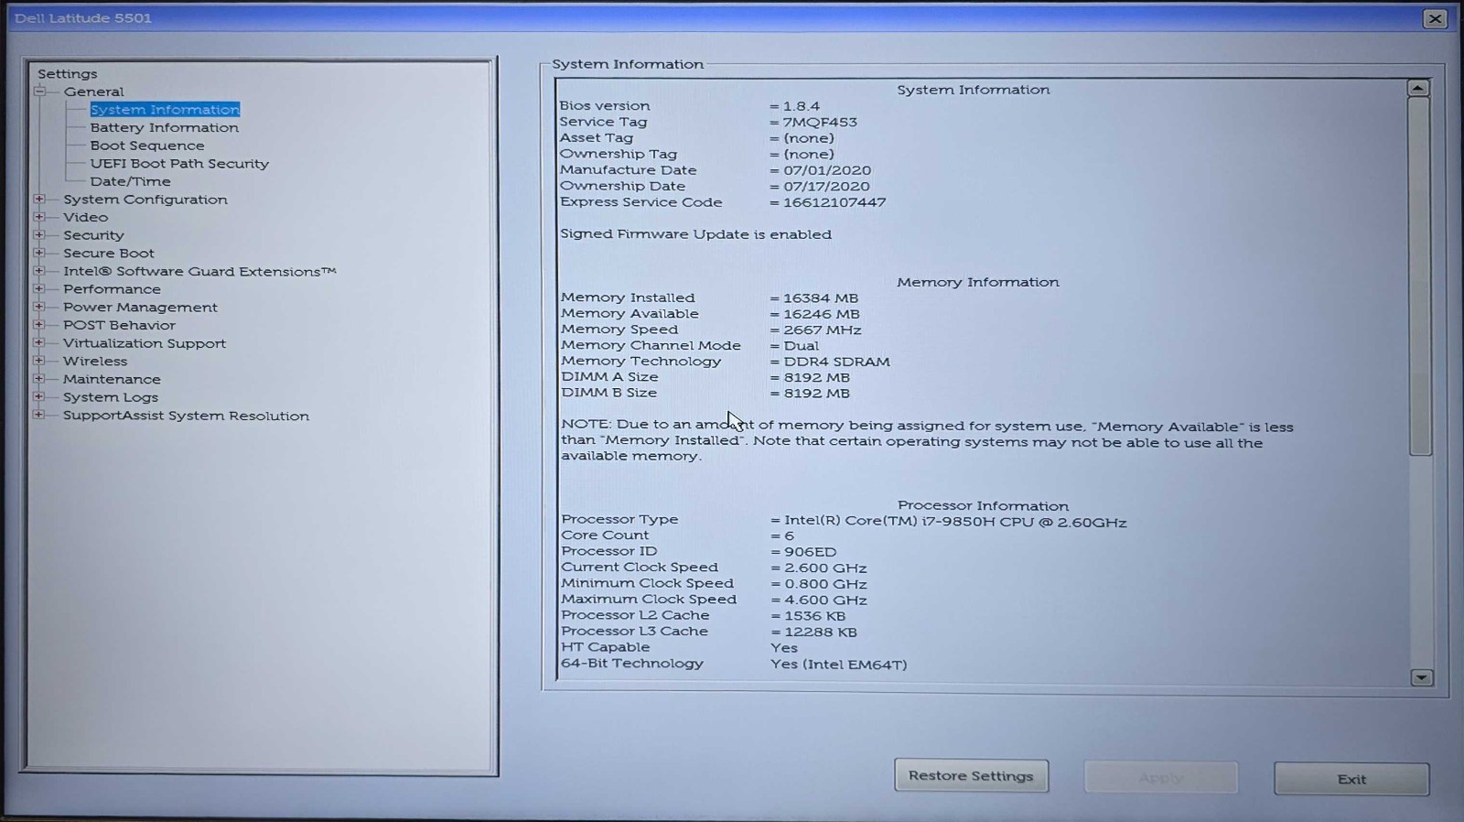Select System Configuration label
This screenshot has height=822, width=1464.
[145, 200]
